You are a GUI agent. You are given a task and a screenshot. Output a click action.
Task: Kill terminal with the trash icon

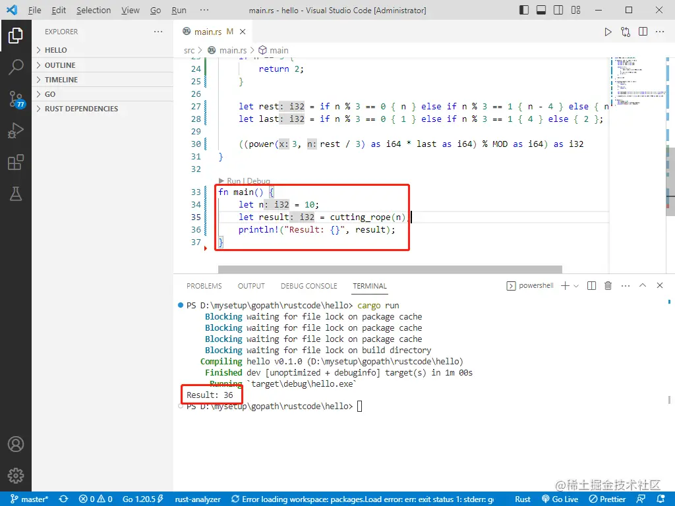tap(608, 286)
